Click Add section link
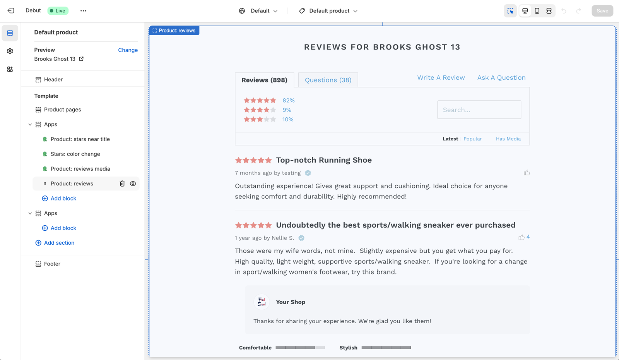Viewport: 619px width, 360px height. tap(55, 243)
